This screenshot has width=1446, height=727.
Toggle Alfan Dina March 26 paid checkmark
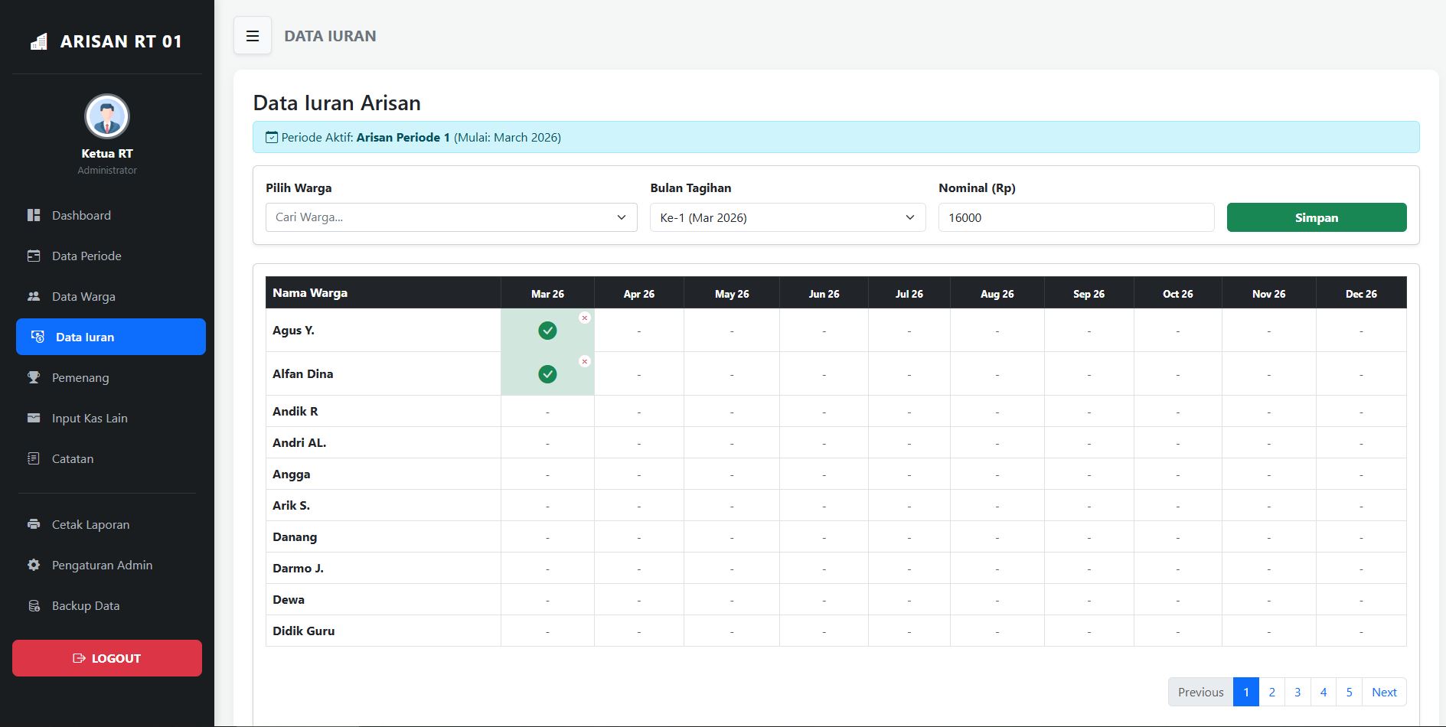[547, 374]
